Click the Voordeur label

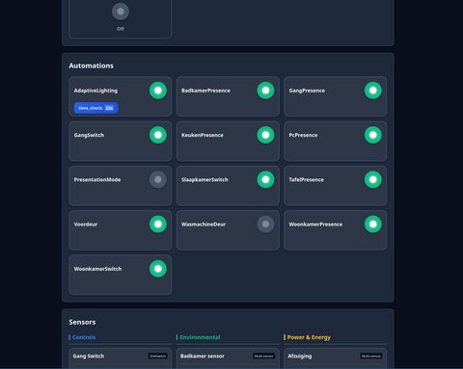pyautogui.click(x=86, y=224)
